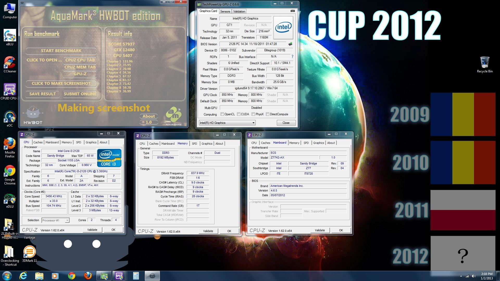Open About tab in left CPU-Z window
The width and height of the screenshot is (500, 281).
coord(103,142)
